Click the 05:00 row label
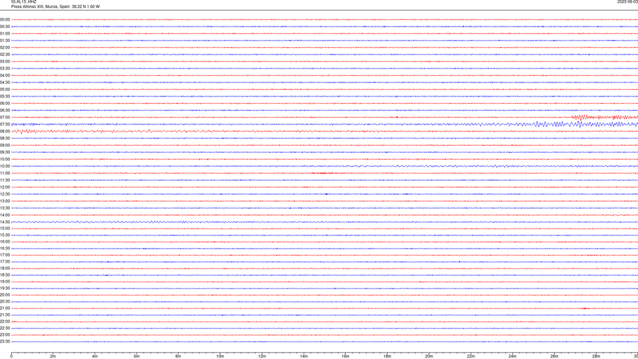638x359 pixels. 5,90
